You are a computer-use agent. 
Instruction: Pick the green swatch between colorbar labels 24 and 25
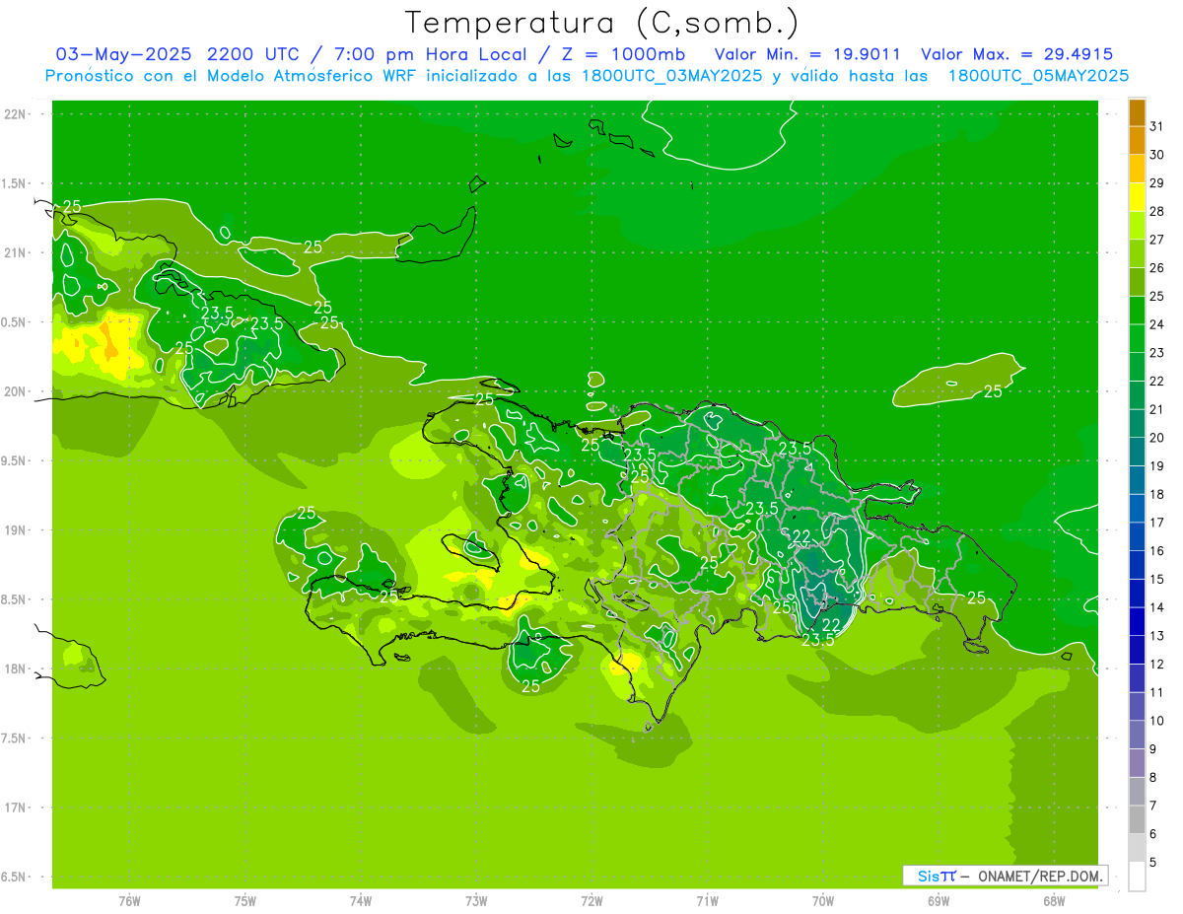tap(1137, 311)
